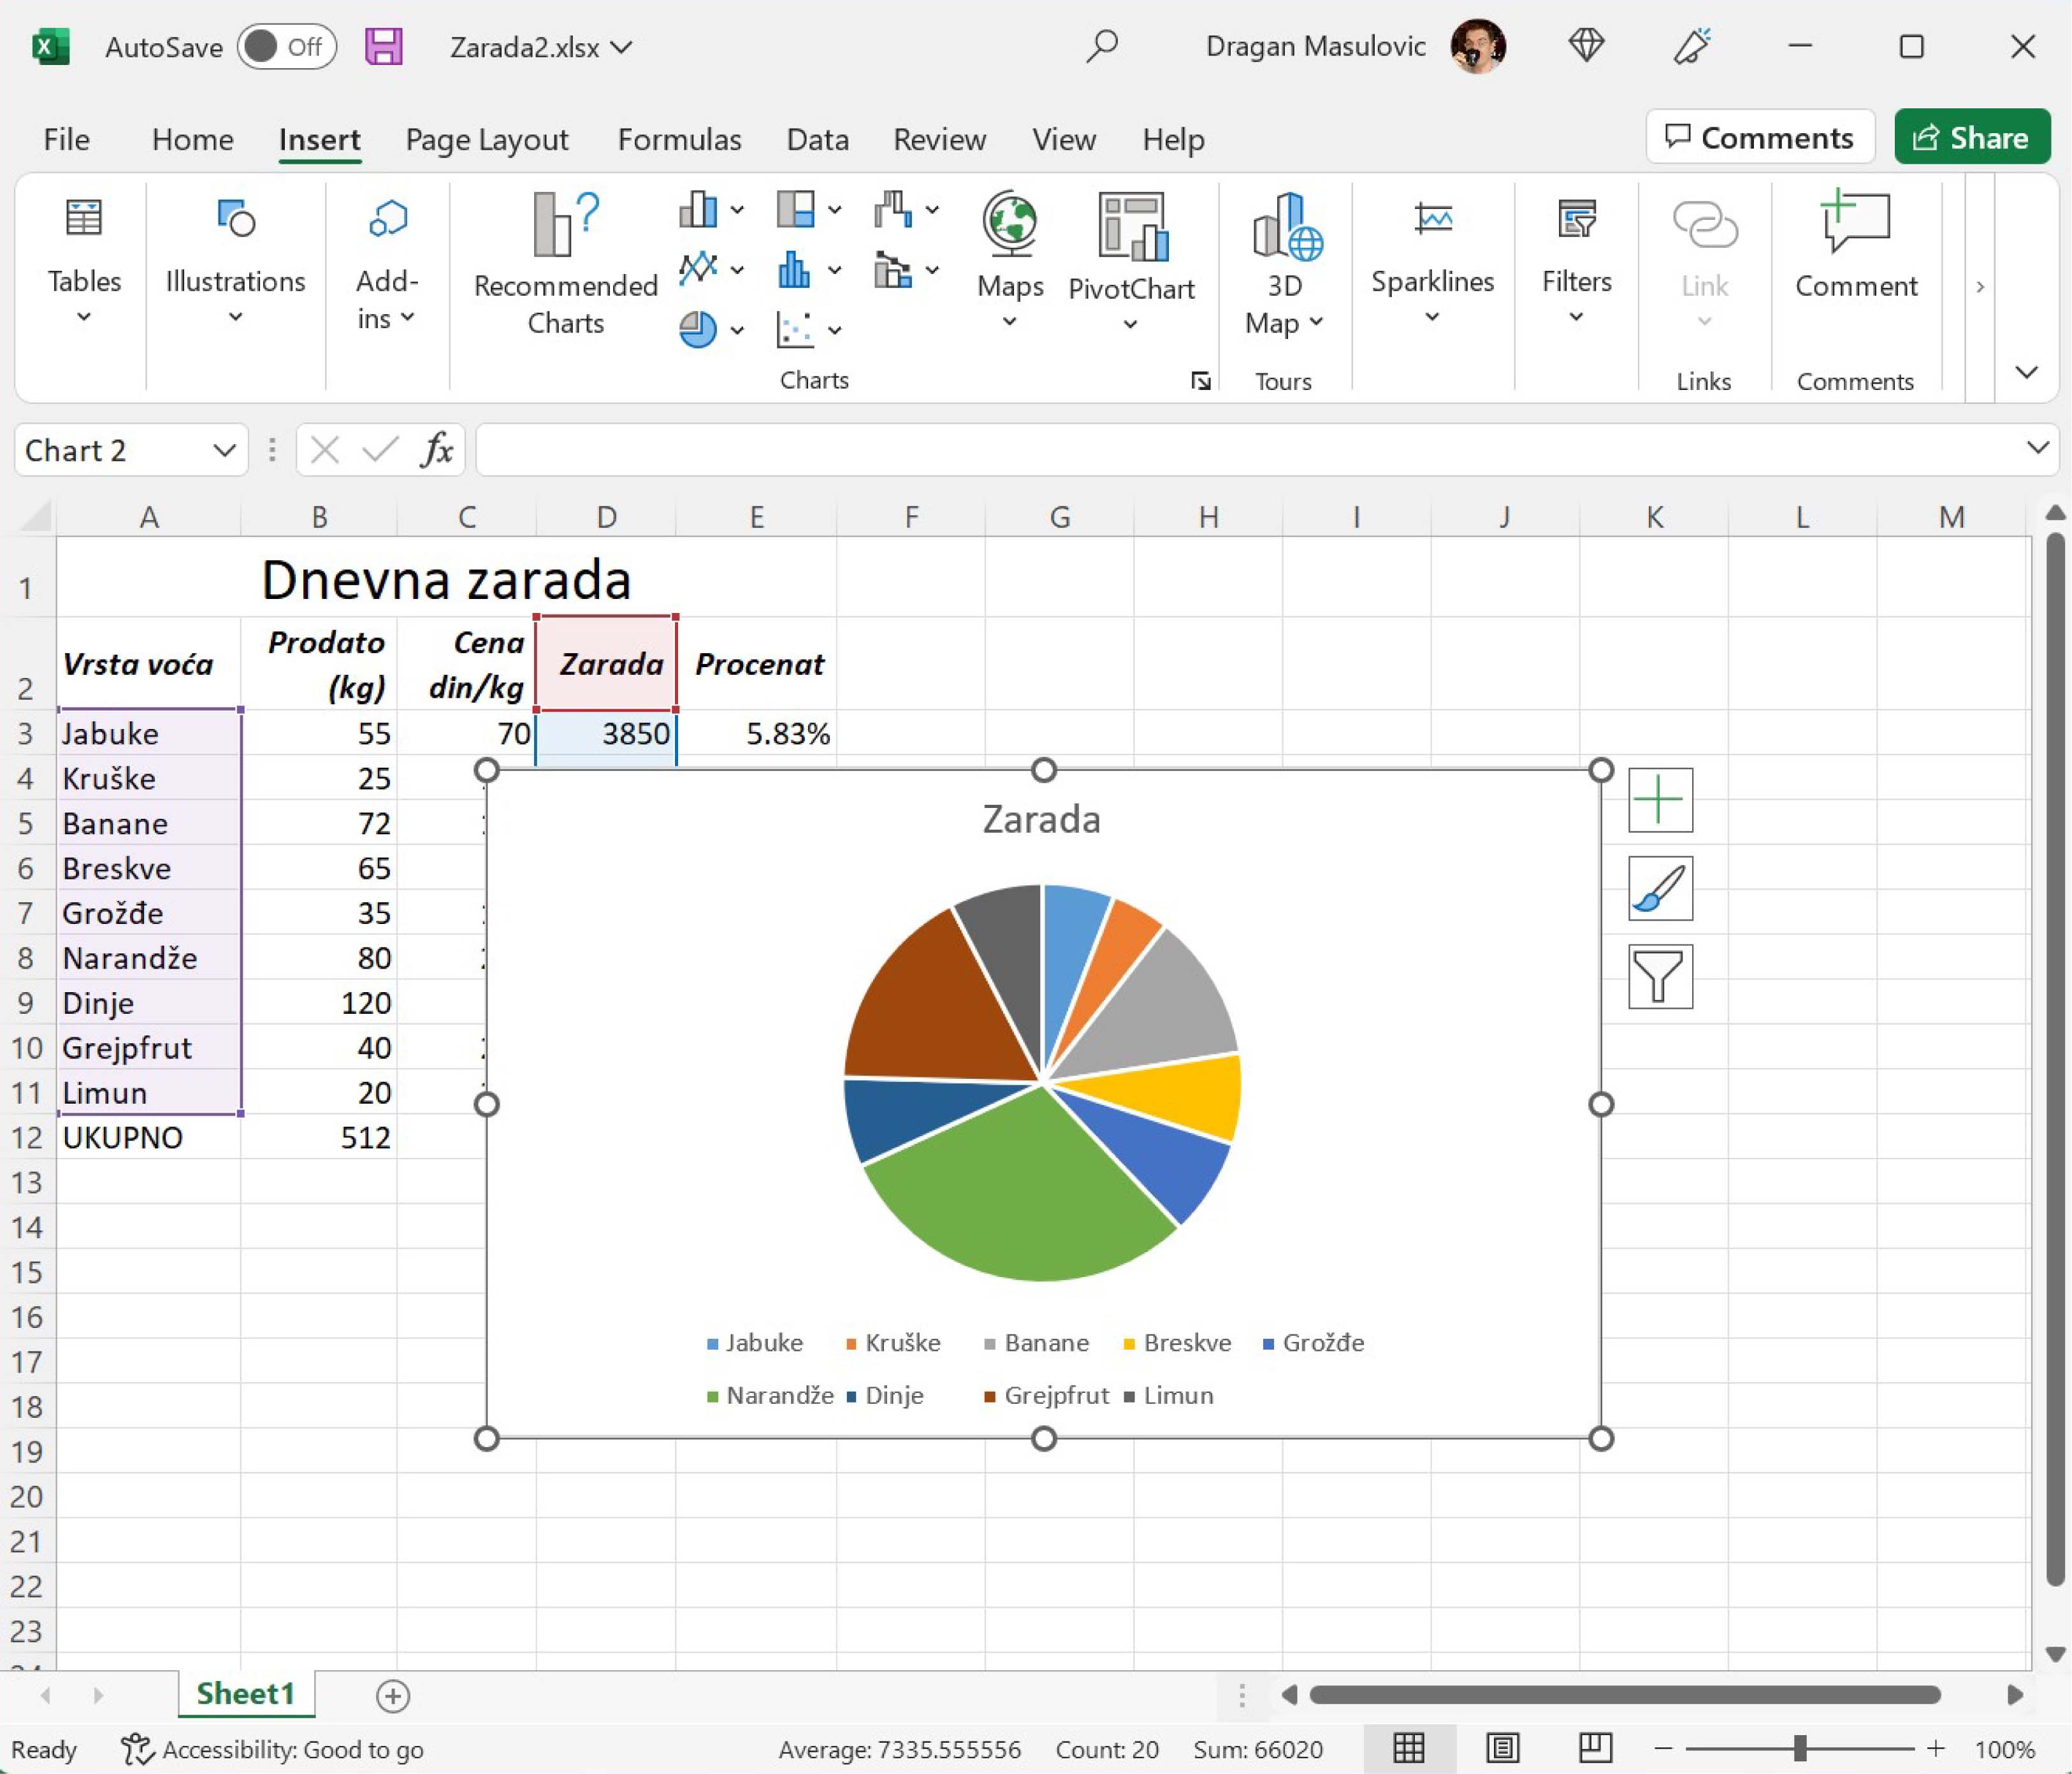Click the Save floppy disk icon

[383, 47]
